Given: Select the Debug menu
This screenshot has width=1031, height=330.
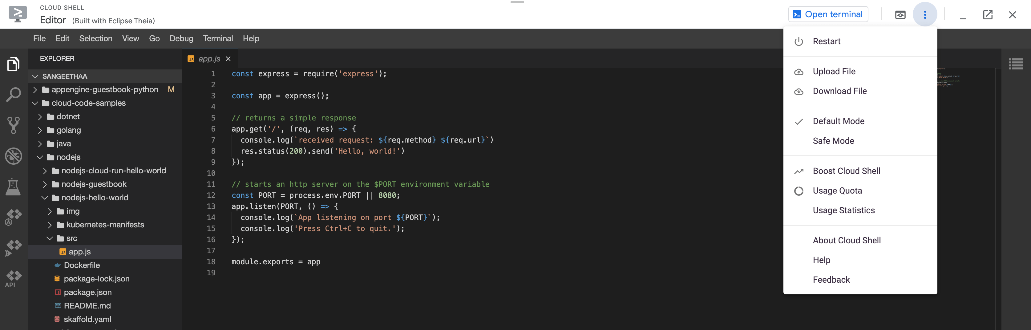Looking at the screenshot, I should (x=181, y=38).
